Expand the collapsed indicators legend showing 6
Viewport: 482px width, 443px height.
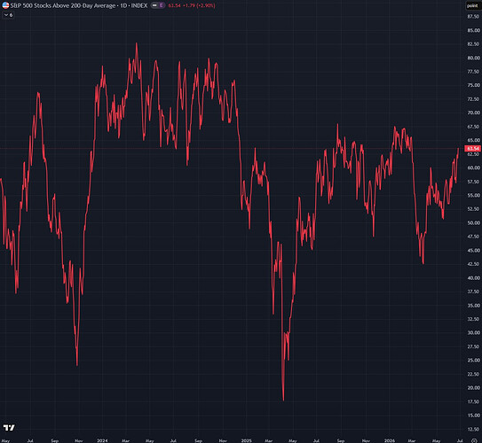[8, 15]
